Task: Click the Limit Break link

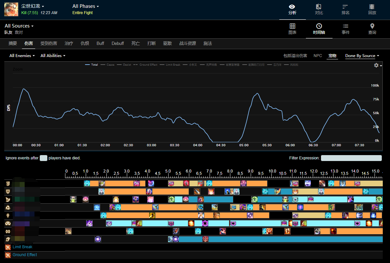Action: click(x=22, y=247)
